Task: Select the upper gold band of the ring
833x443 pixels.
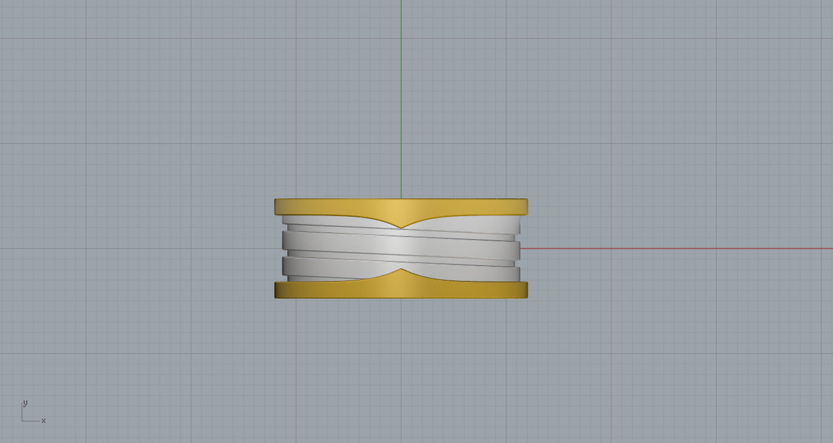Action: tap(401, 208)
